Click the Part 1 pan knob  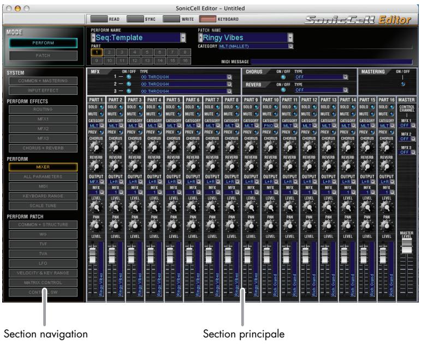(96, 226)
